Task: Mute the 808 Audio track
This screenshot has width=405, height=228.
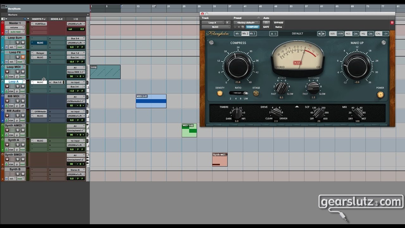Action: [23, 116]
